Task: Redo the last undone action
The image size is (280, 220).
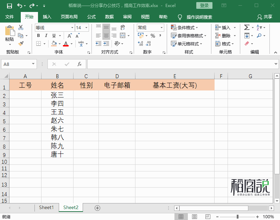Action: click(32, 6)
